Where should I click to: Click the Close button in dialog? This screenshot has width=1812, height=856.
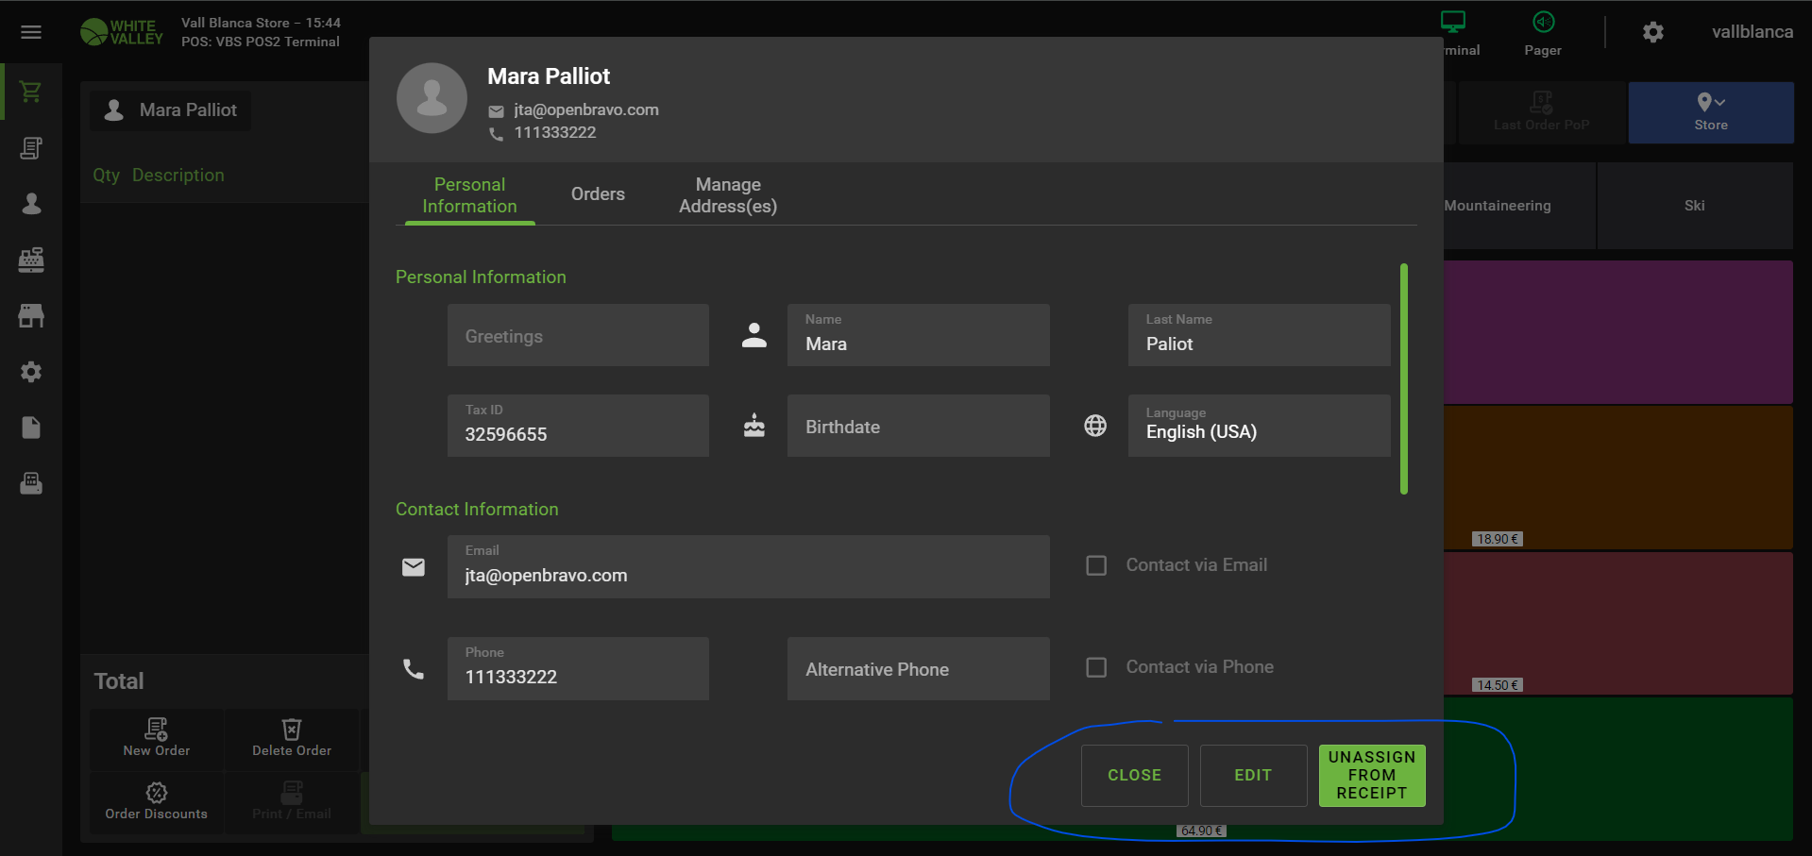[x=1134, y=775]
